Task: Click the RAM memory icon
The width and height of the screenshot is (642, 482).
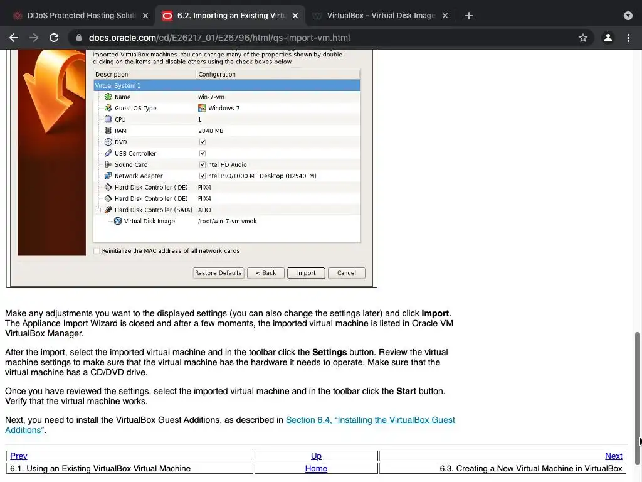Action: tap(108, 131)
